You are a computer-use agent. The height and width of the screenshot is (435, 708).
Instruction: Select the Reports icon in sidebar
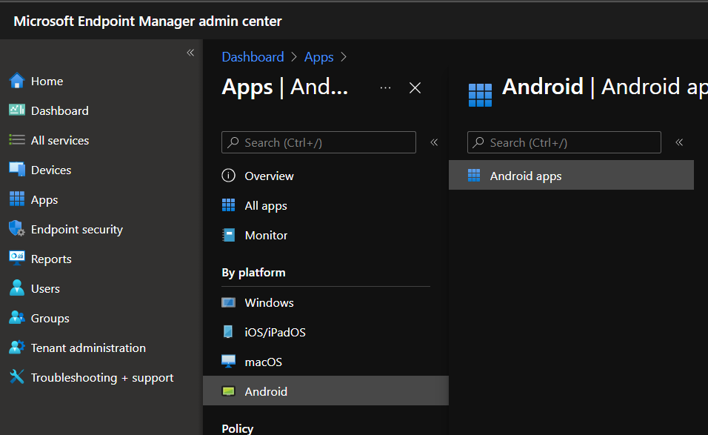[x=16, y=259]
